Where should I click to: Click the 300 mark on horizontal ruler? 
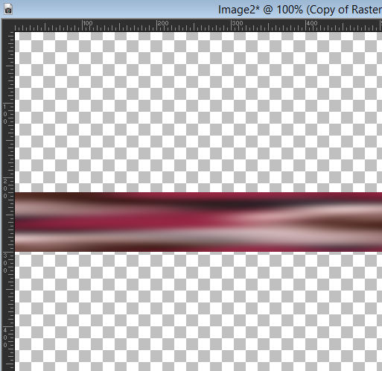[238, 23]
